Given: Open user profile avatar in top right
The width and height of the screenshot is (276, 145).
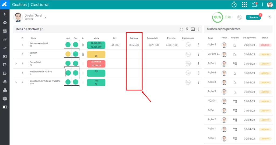Looking at the screenshot, I should coord(270,5).
